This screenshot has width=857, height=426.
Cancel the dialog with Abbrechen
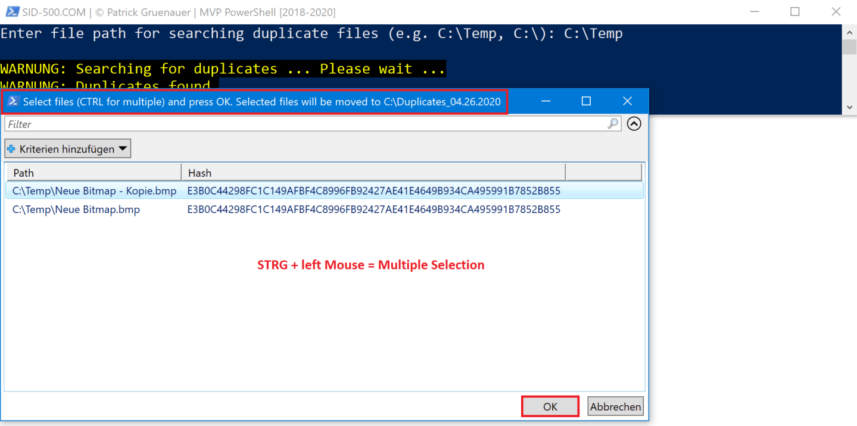615,406
